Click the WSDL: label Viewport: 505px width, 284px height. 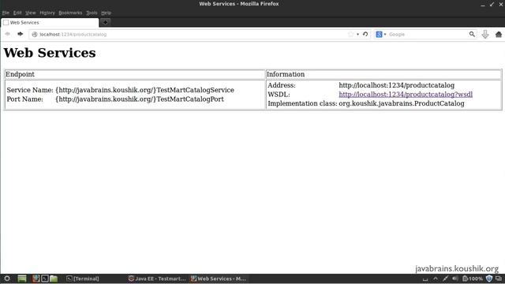[x=279, y=95]
